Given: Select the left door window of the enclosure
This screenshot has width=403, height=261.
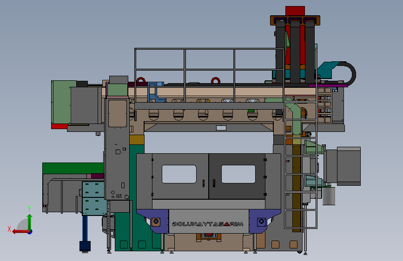Looking at the screenshot, I should point(179,174).
